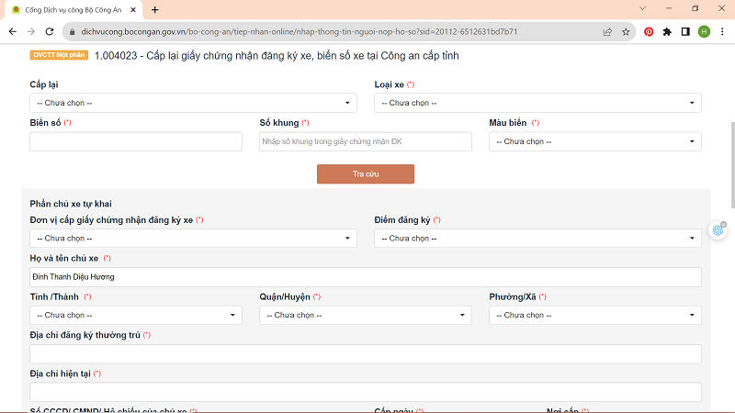Click the Số khung input field
The height and width of the screenshot is (413, 735).
pyautogui.click(x=366, y=142)
